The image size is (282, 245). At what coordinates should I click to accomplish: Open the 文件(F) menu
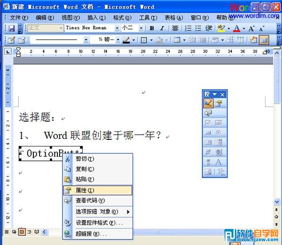[x=19, y=18]
